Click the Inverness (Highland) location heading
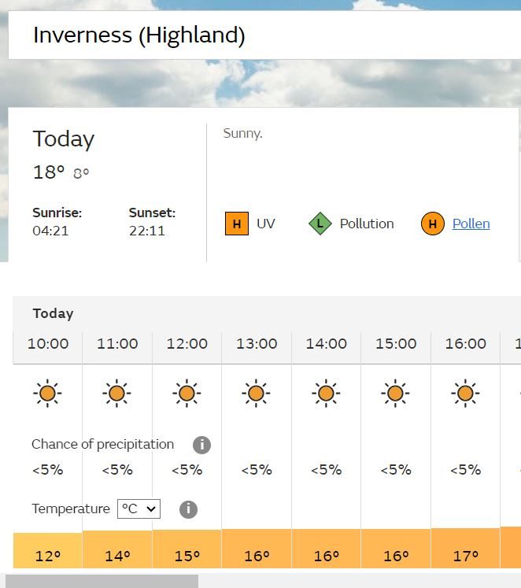521x588 pixels. [139, 35]
